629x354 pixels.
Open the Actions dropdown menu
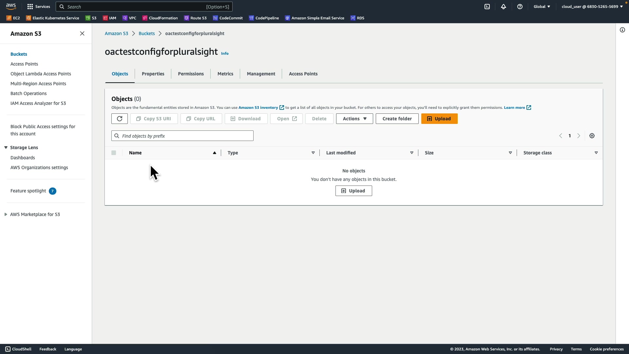354,119
